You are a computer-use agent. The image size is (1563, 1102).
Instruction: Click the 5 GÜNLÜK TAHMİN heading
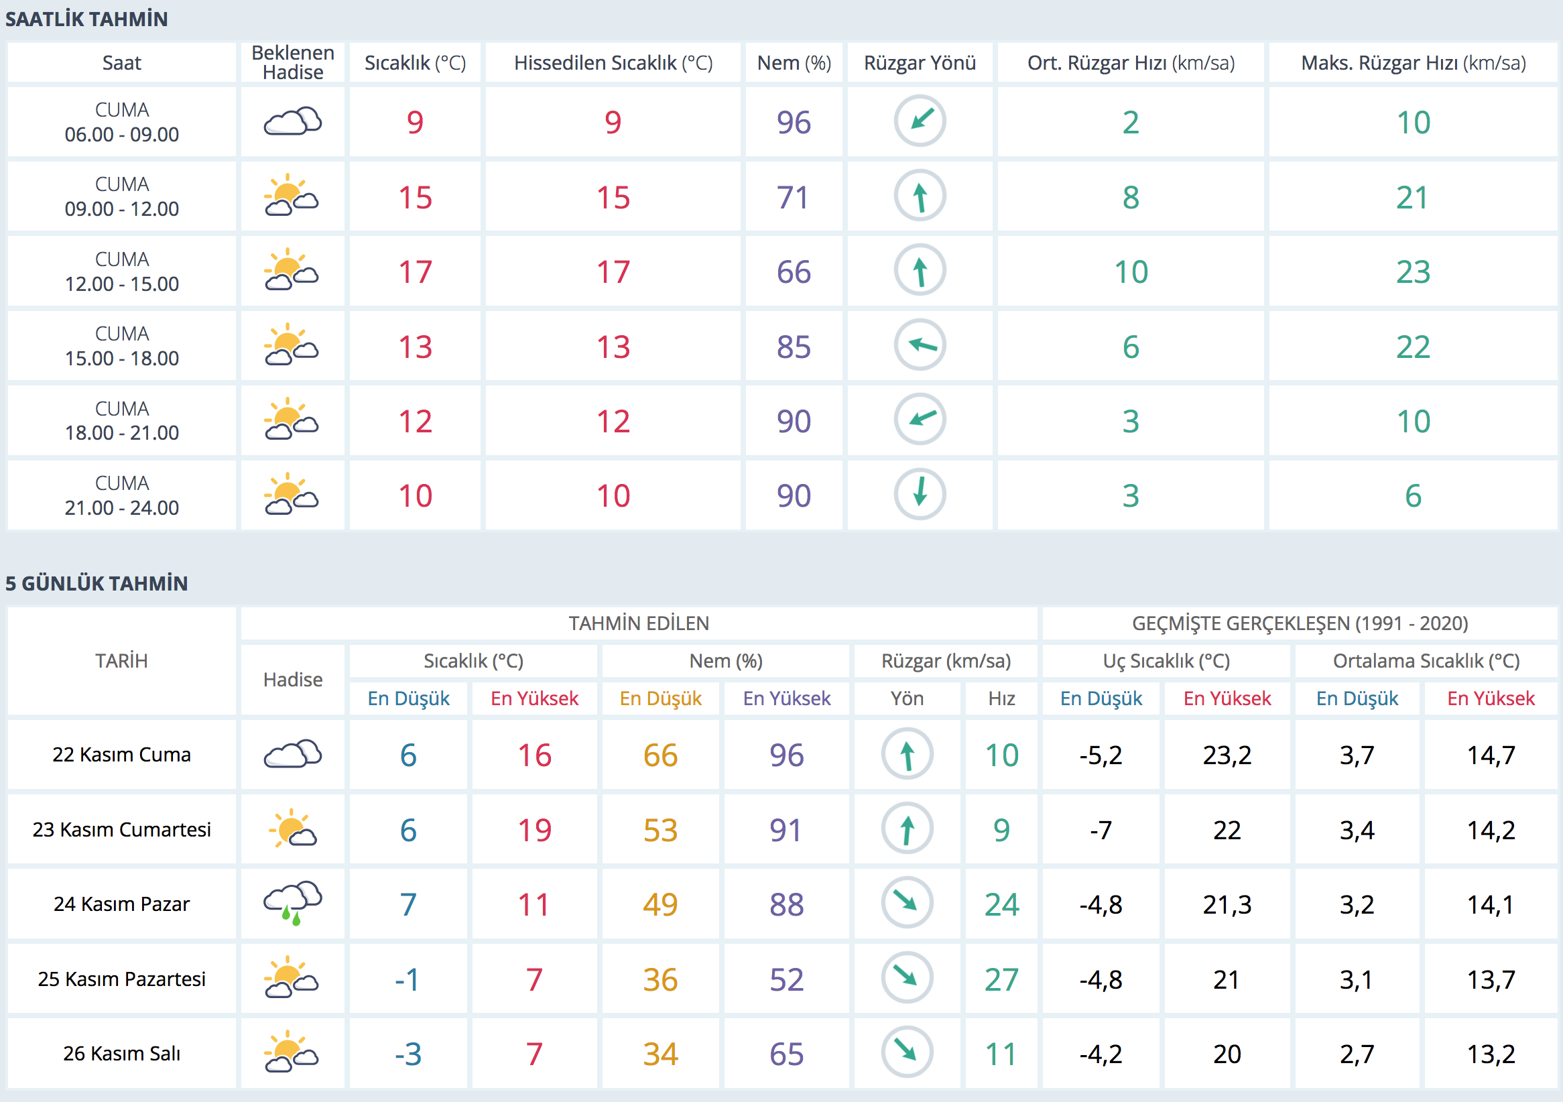coord(97,583)
